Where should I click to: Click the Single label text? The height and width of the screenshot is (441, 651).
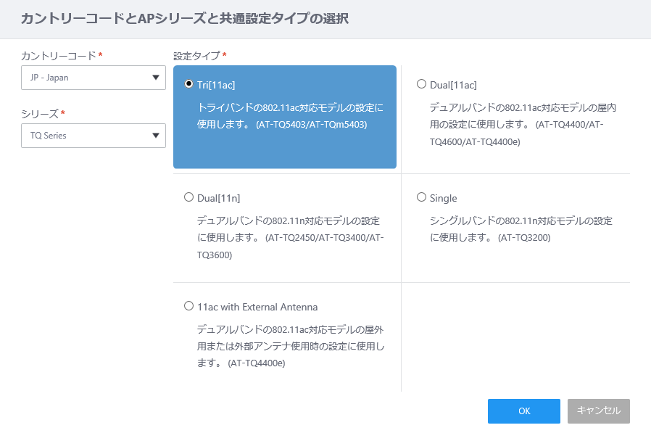click(x=443, y=198)
